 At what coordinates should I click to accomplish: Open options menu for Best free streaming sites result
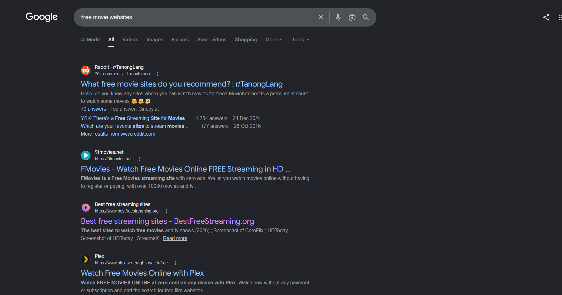(x=166, y=211)
